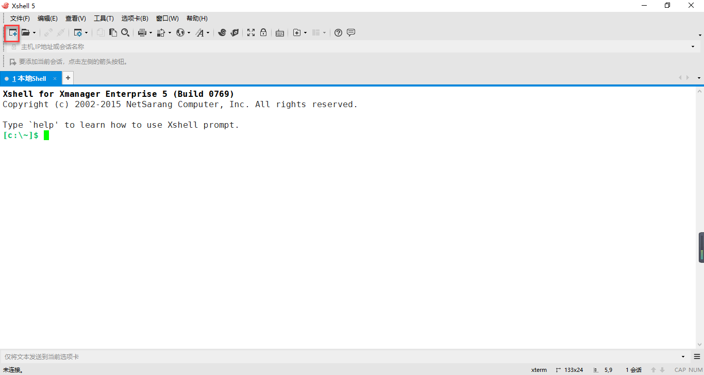The height and width of the screenshot is (375, 704).
Task: Click the New session toolbar icon
Action: click(x=13, y=32)
